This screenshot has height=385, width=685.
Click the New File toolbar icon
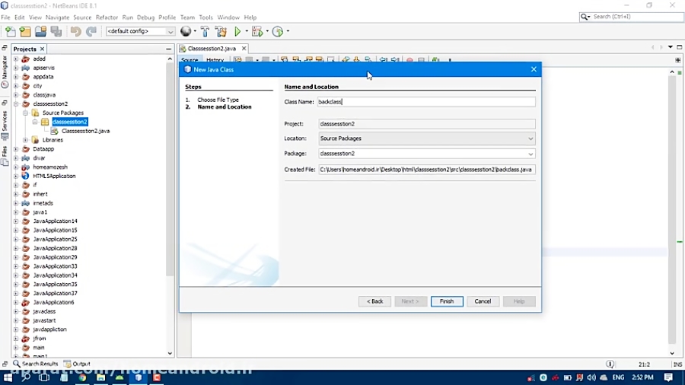click(x=10, y=32)
